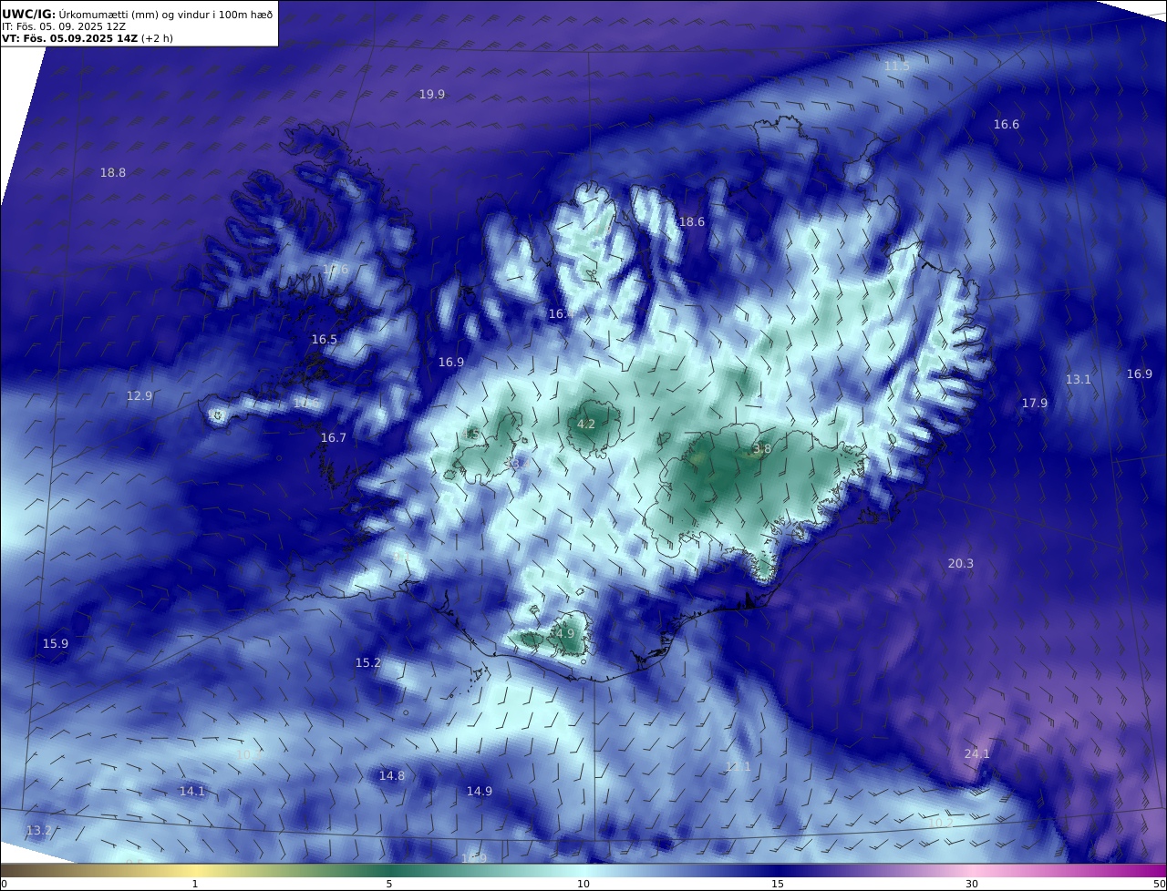Click the 17.9 value on the map
Viewport: 1167px width, 891px height.
click(x=1035, y=403)
